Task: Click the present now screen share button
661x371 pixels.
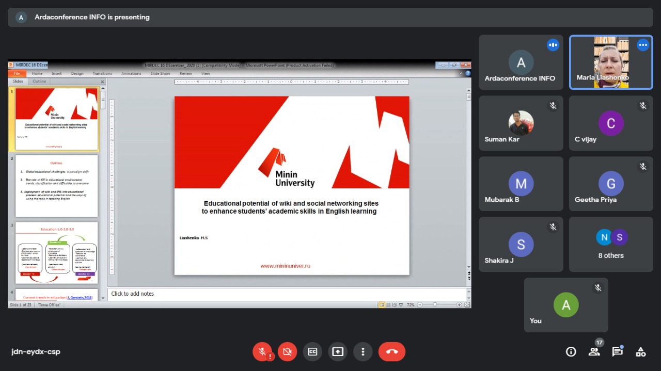Action: coord(338,352)
